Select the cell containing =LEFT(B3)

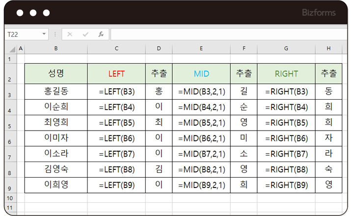tap(116, 91)
